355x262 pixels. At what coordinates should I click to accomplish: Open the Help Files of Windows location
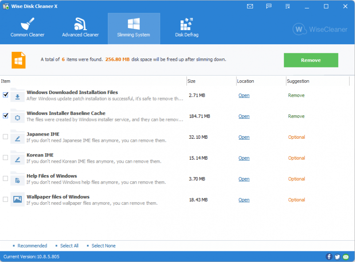pyautogui.click(x=244, y=179)
